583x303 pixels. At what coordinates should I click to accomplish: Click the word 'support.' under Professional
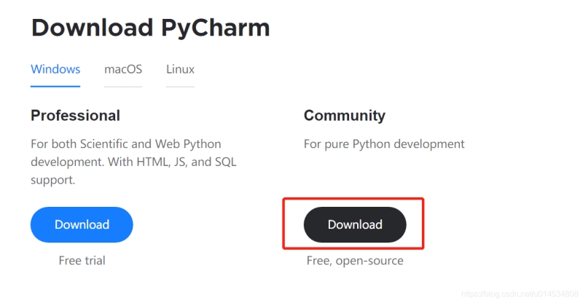55,178
